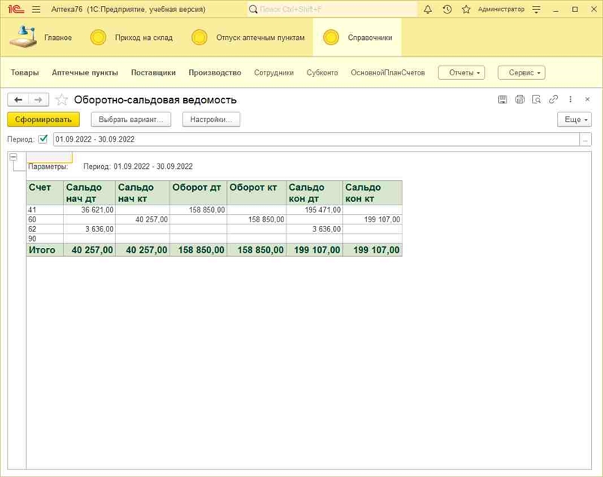Screen dimensions: 603x477
Task: Click the Приход на склад yellow circle icon
Action: point(98,38)
